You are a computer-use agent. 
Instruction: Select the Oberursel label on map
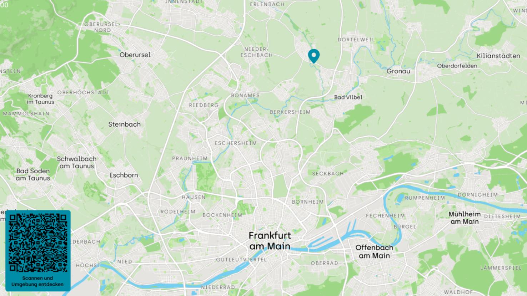click(x=135, y=55)
